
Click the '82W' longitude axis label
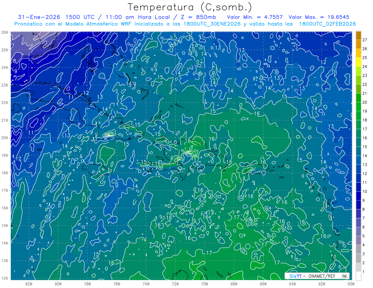(x=29, y=284)
